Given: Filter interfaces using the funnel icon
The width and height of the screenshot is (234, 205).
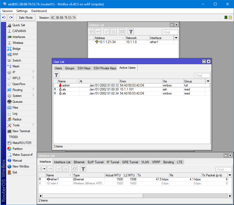Looking at the screenshot, I should tap(83, 169).
